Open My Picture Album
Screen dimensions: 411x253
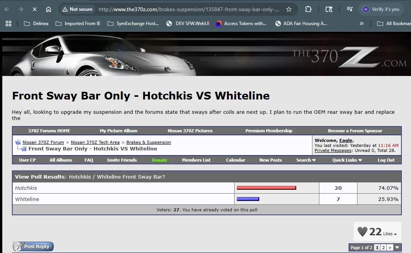(119, 131)
